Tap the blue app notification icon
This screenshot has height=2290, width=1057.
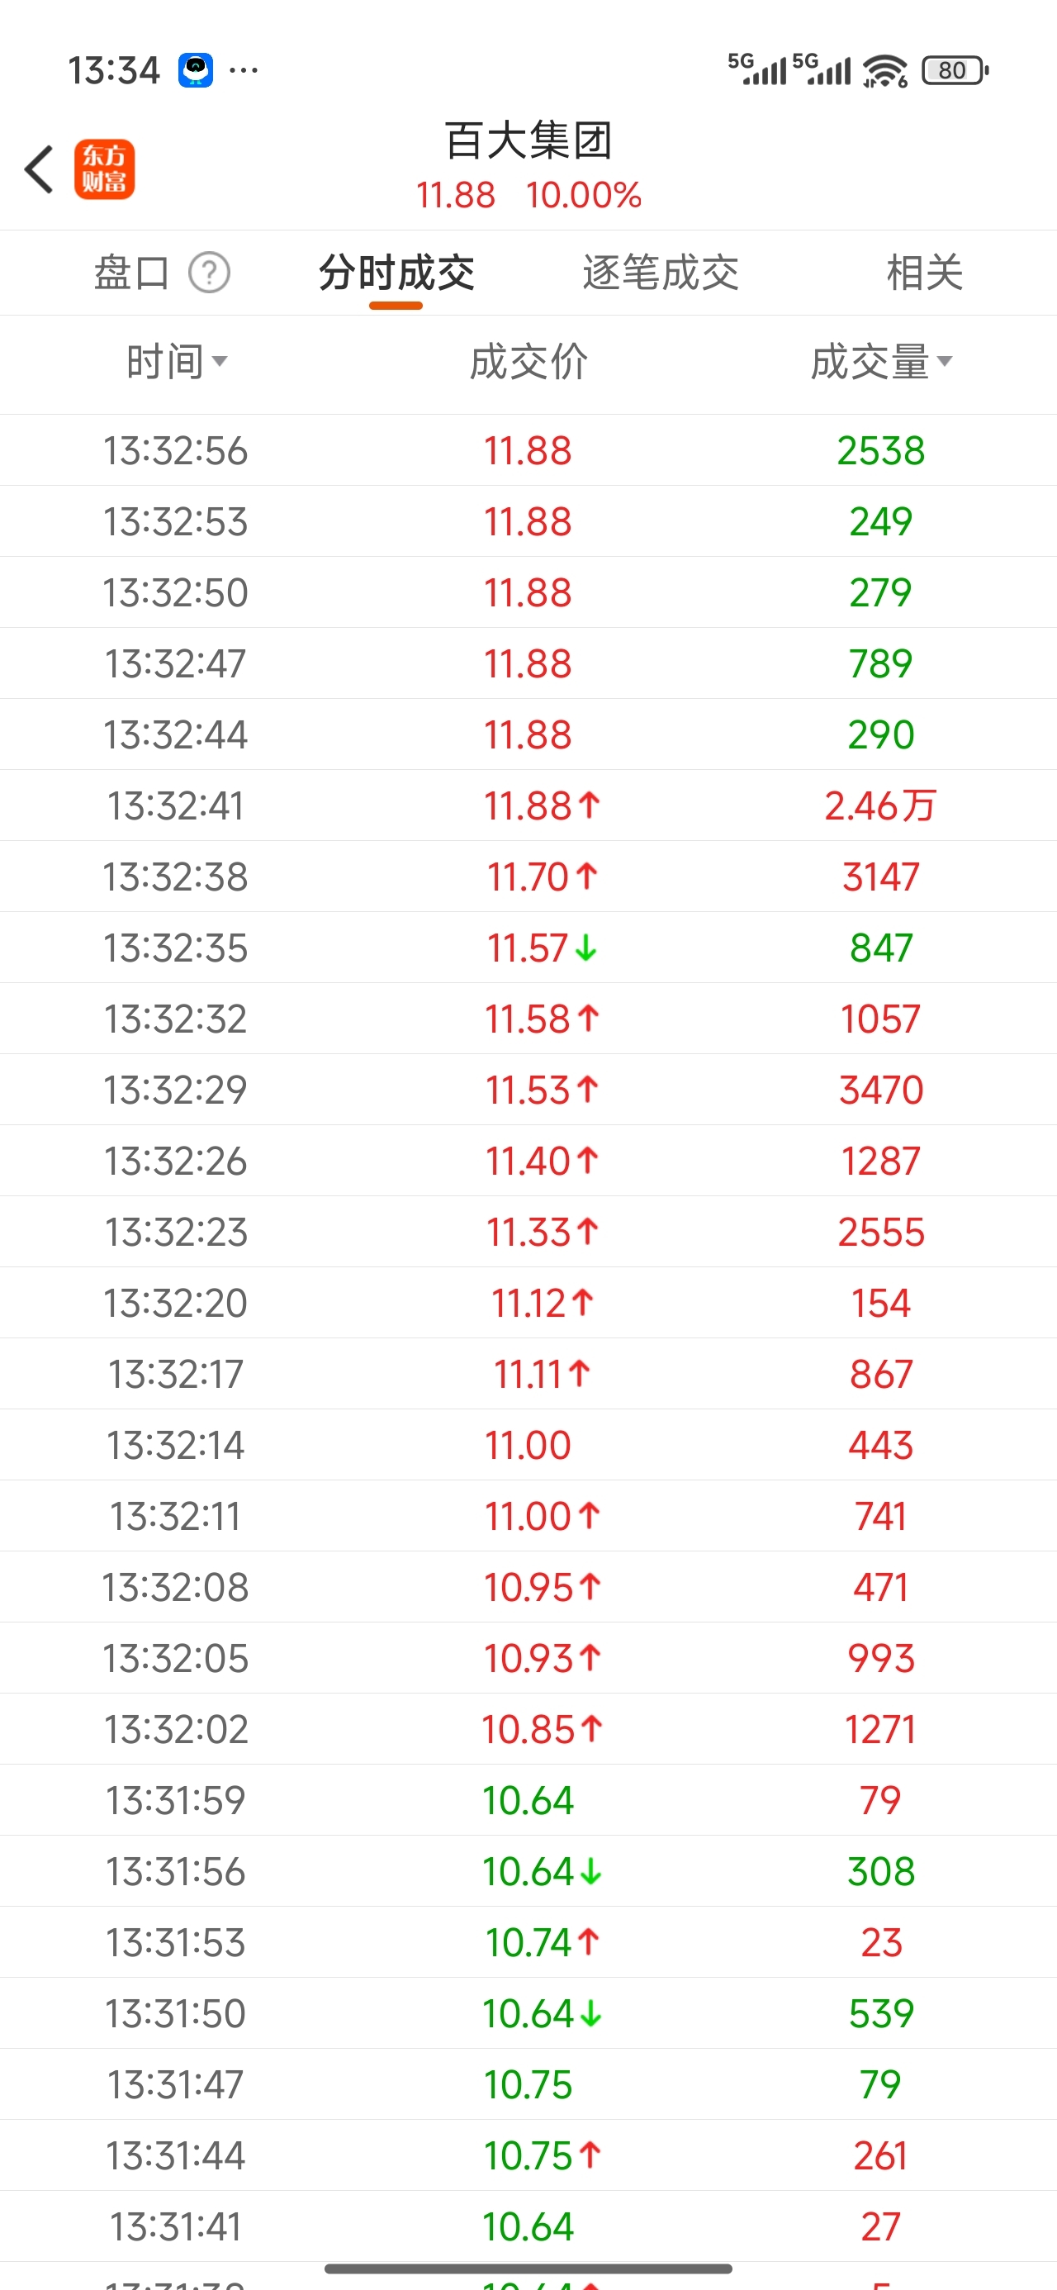pos(196,70)
